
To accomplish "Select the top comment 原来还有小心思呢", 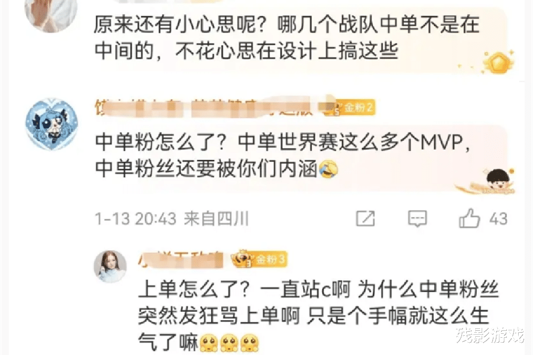I will [x=287, y=37].
